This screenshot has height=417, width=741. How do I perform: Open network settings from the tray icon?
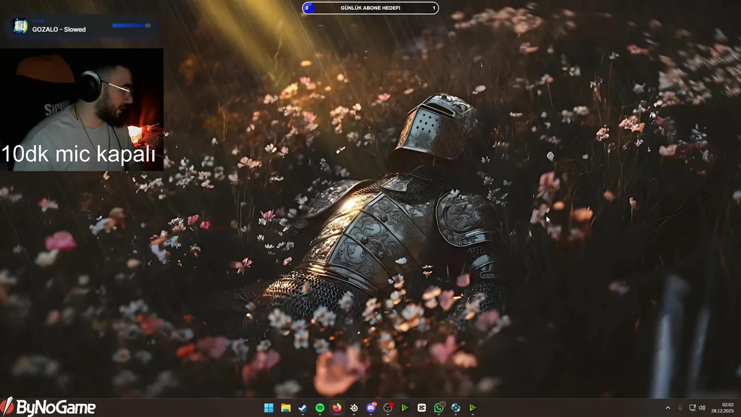tap(692, 408)
